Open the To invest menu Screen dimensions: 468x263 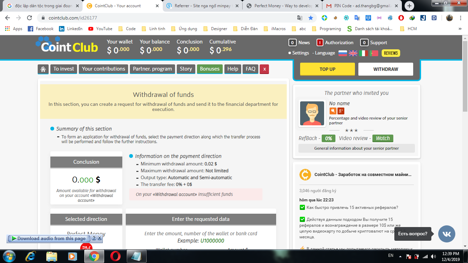(x=64, y=69)
